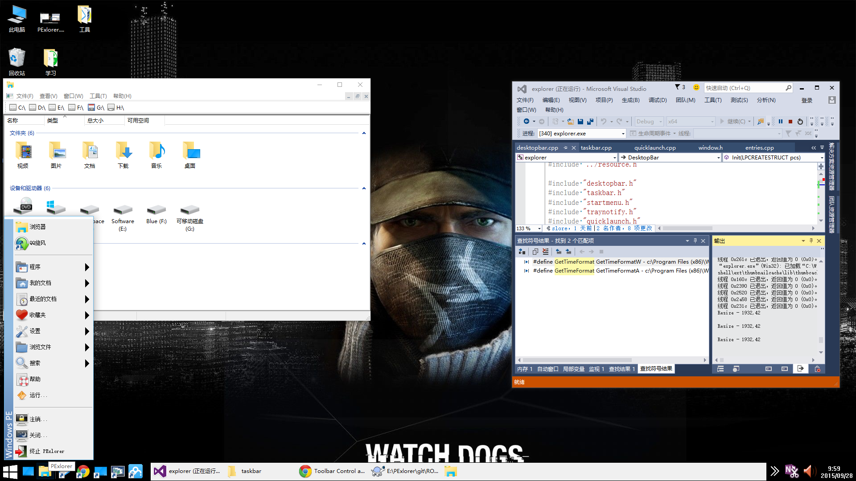This screenshot has width=856, height=481.
Task: Toggle auto-hide pin on 输出 panel
Action: click(x=811, y=240)
